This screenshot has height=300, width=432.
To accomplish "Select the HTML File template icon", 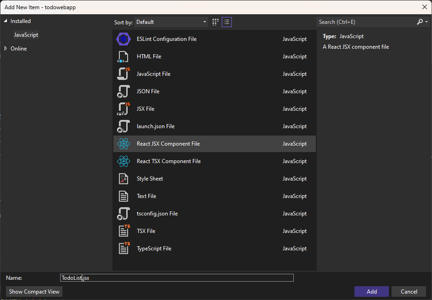I will pyautogui.click(x=123, y=56).
